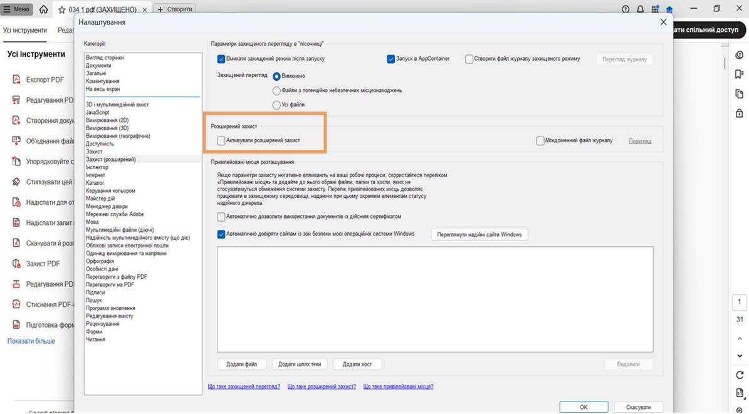Click the Стиснення PDF tool icon
Viewport: 749px width, 414px height.
click(x=16, y=304)
